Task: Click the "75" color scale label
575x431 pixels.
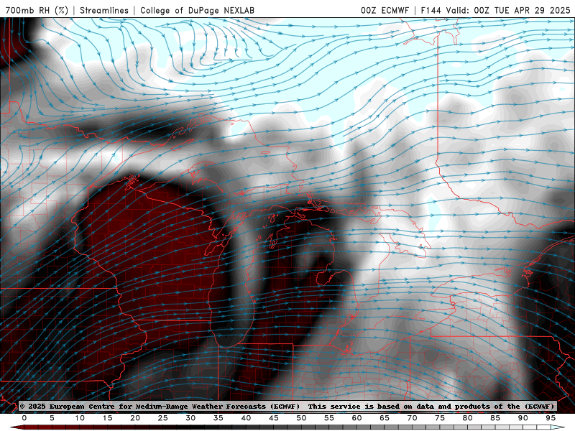Action: pos(440,418)
